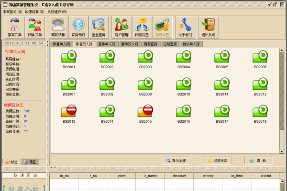This screenshot has height=191, width=287.
Task: Switch to 便签 notes tab
Action: point(30,162)
